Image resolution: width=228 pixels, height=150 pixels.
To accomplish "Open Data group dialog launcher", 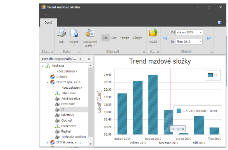I will tap(79, 52).
